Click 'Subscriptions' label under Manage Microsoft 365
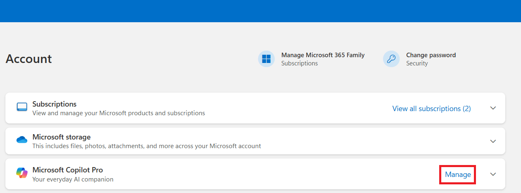This screenshot has width=521, height=193. (x=300, y=63)
